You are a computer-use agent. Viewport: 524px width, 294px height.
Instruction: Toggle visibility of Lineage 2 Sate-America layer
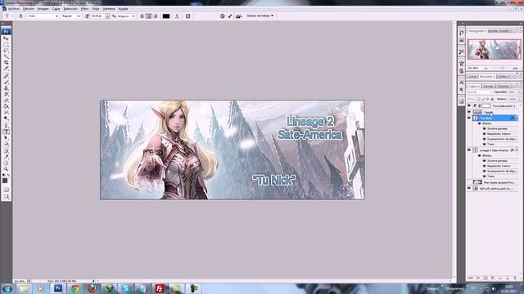pyautogui.click(x=469, y=150)
